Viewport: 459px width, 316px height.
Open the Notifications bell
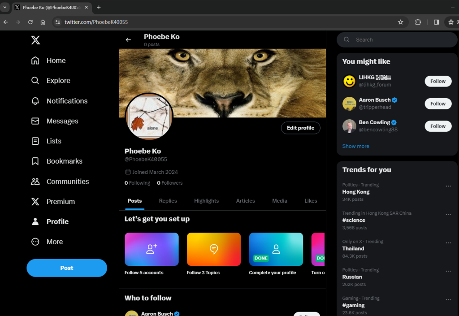[x=60, y=101]
